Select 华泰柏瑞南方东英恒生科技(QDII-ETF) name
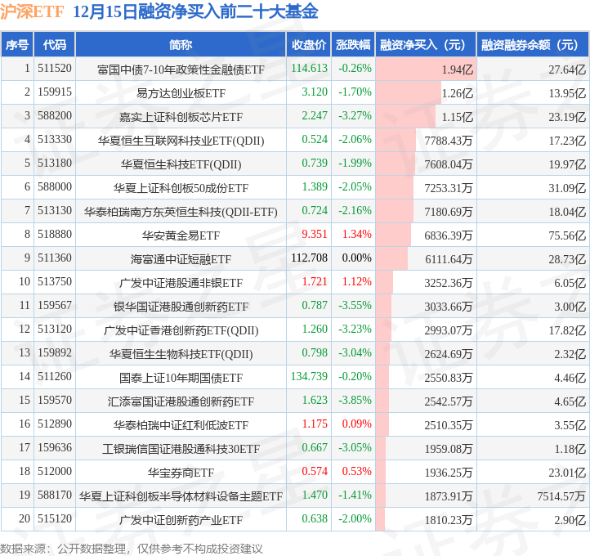 coord(181,212)
